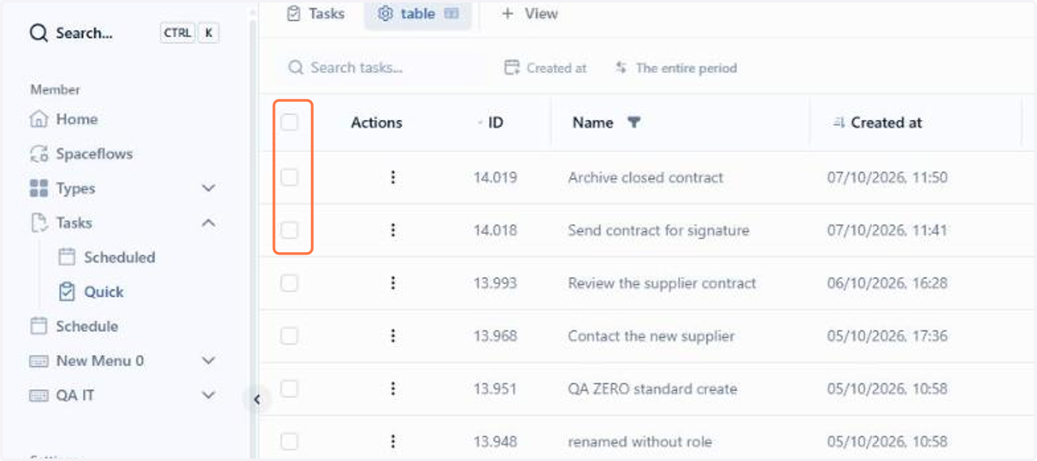Open actions menu for Send contract for signature
This screenshot has height=461, width=1037.
393,230
